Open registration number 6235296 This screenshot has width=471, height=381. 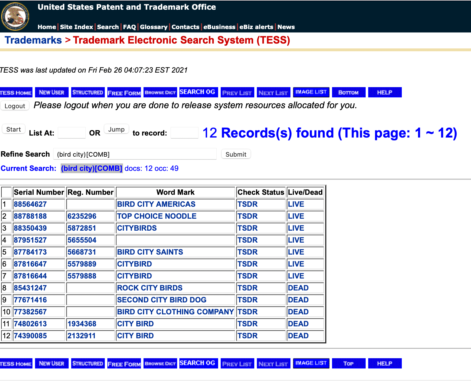pos(82,216)
